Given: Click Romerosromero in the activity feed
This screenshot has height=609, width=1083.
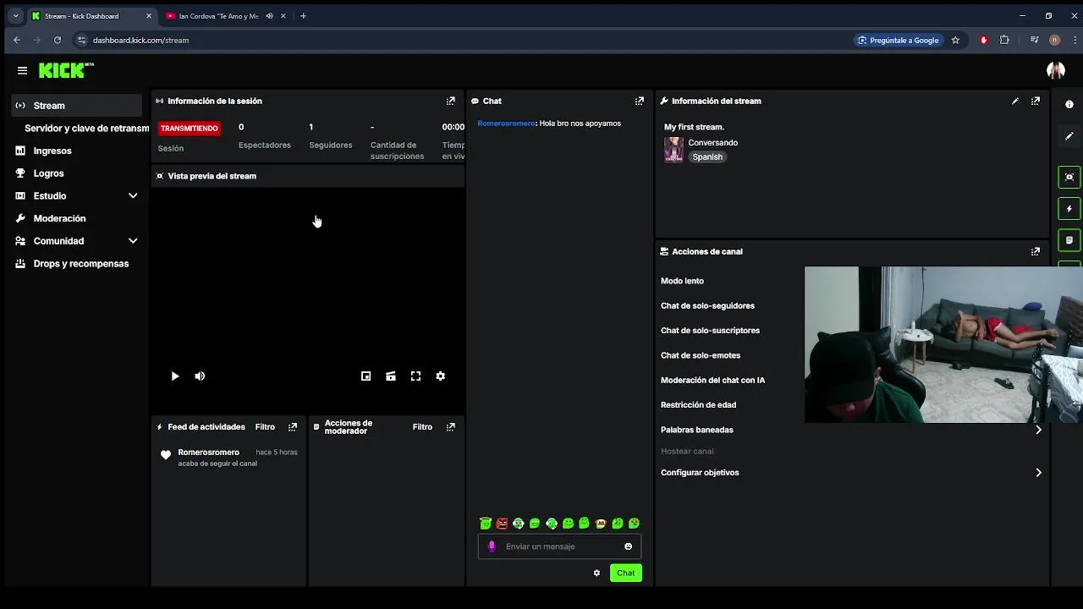Looking at the screenshot, I should 208,453.
